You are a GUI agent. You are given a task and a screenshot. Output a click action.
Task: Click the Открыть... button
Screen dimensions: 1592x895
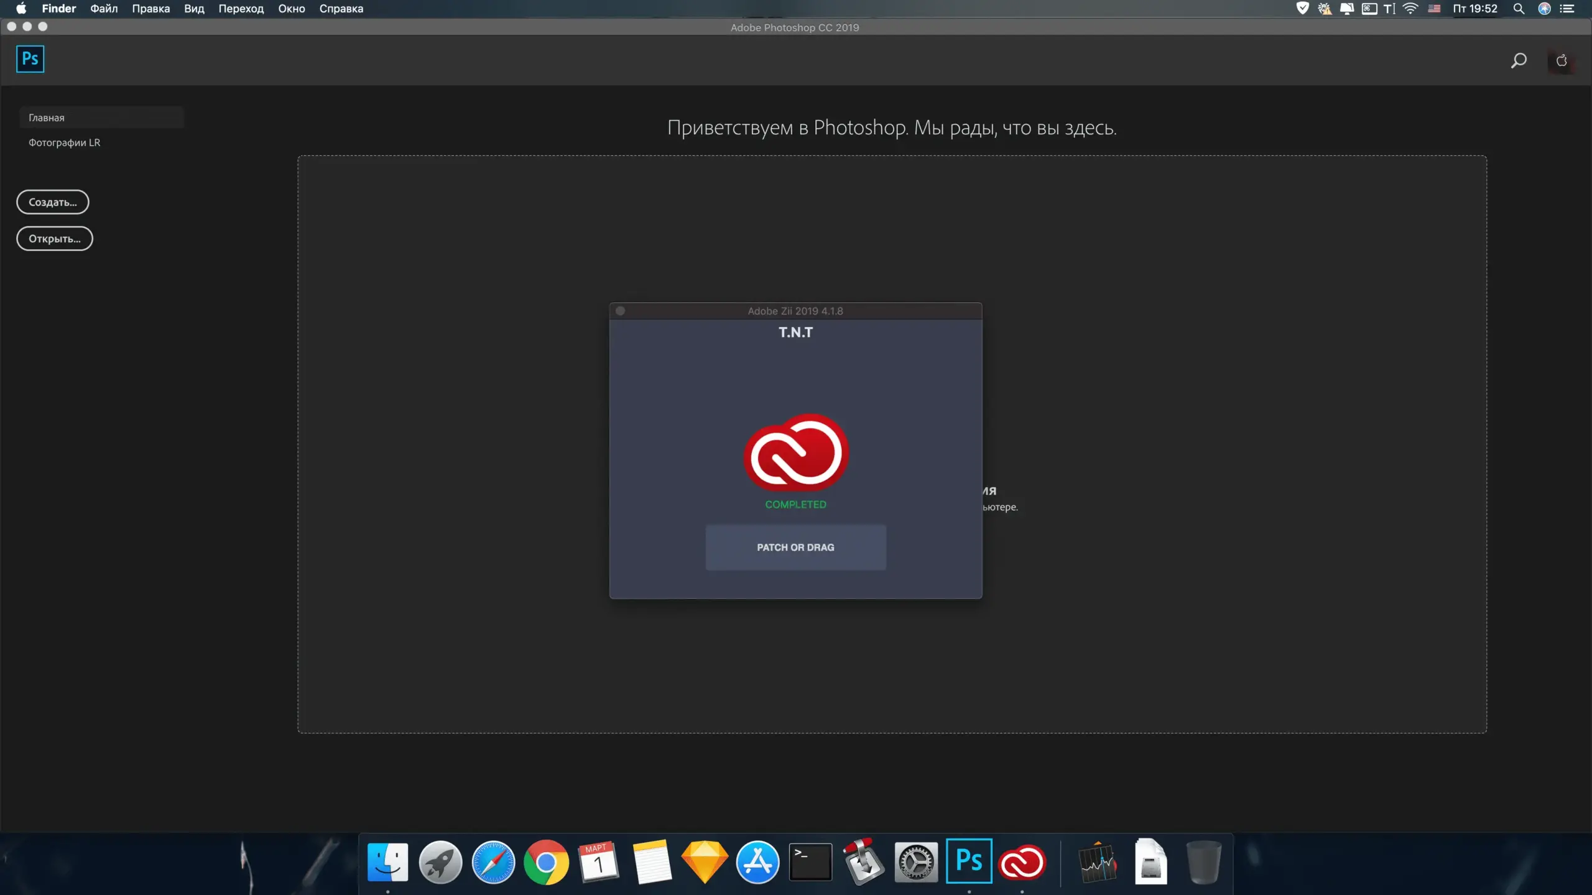point(55,239)
